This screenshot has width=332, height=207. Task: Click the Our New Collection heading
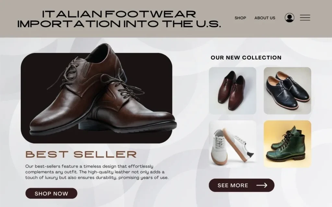pyautogui.click(x=246, y=58)
